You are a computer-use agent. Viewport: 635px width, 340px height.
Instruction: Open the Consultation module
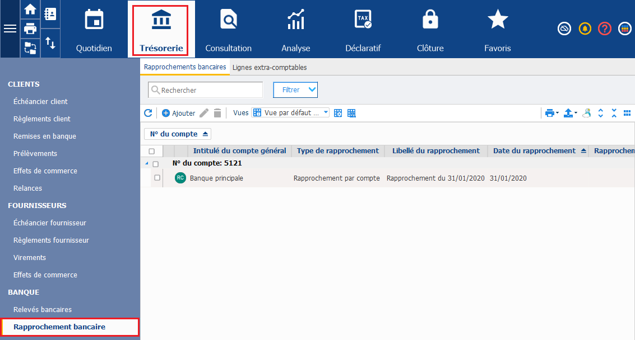pyautogui.click(x=229, y=29)
